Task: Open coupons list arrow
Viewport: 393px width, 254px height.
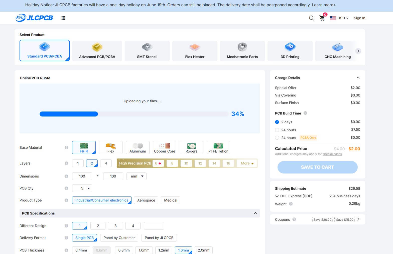Action: point(358,219)
